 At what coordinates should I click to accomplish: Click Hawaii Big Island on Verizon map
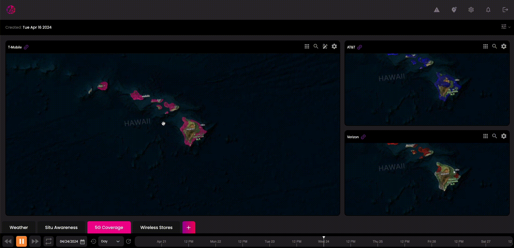(x=447, y=176)
